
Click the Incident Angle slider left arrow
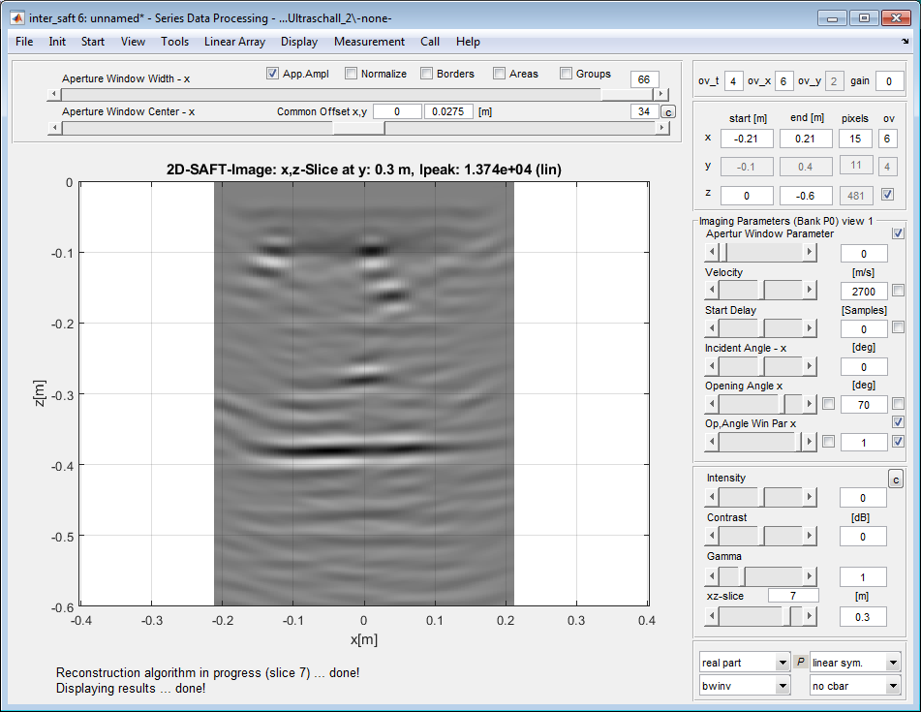point(711,365)
